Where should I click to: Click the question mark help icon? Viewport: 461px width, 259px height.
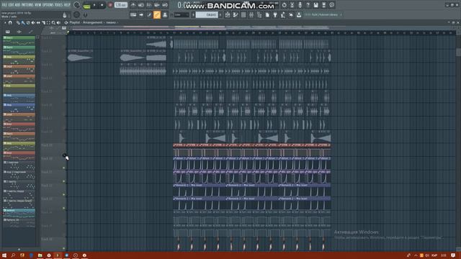308,5
